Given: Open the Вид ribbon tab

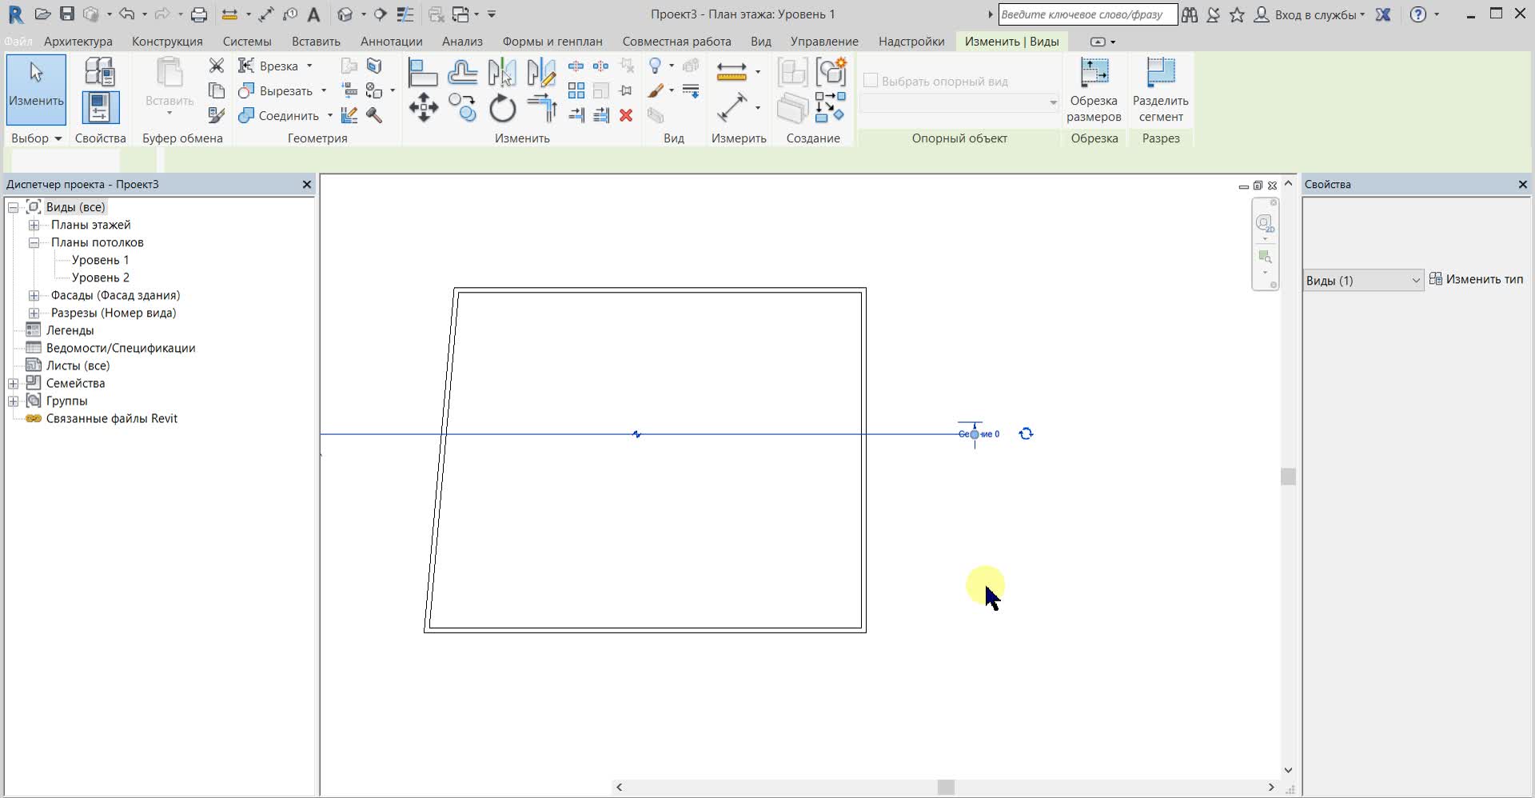Looking at the screenshot, I should (761, 41).
